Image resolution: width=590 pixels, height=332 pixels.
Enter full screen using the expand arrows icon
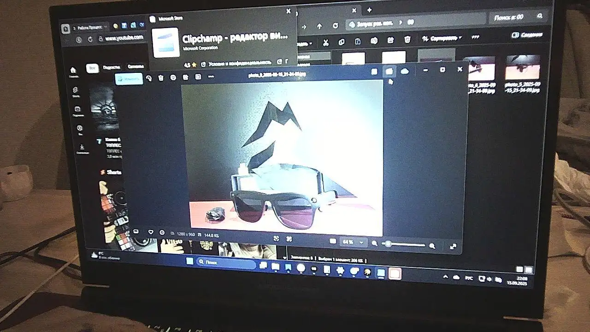(453, 247)
